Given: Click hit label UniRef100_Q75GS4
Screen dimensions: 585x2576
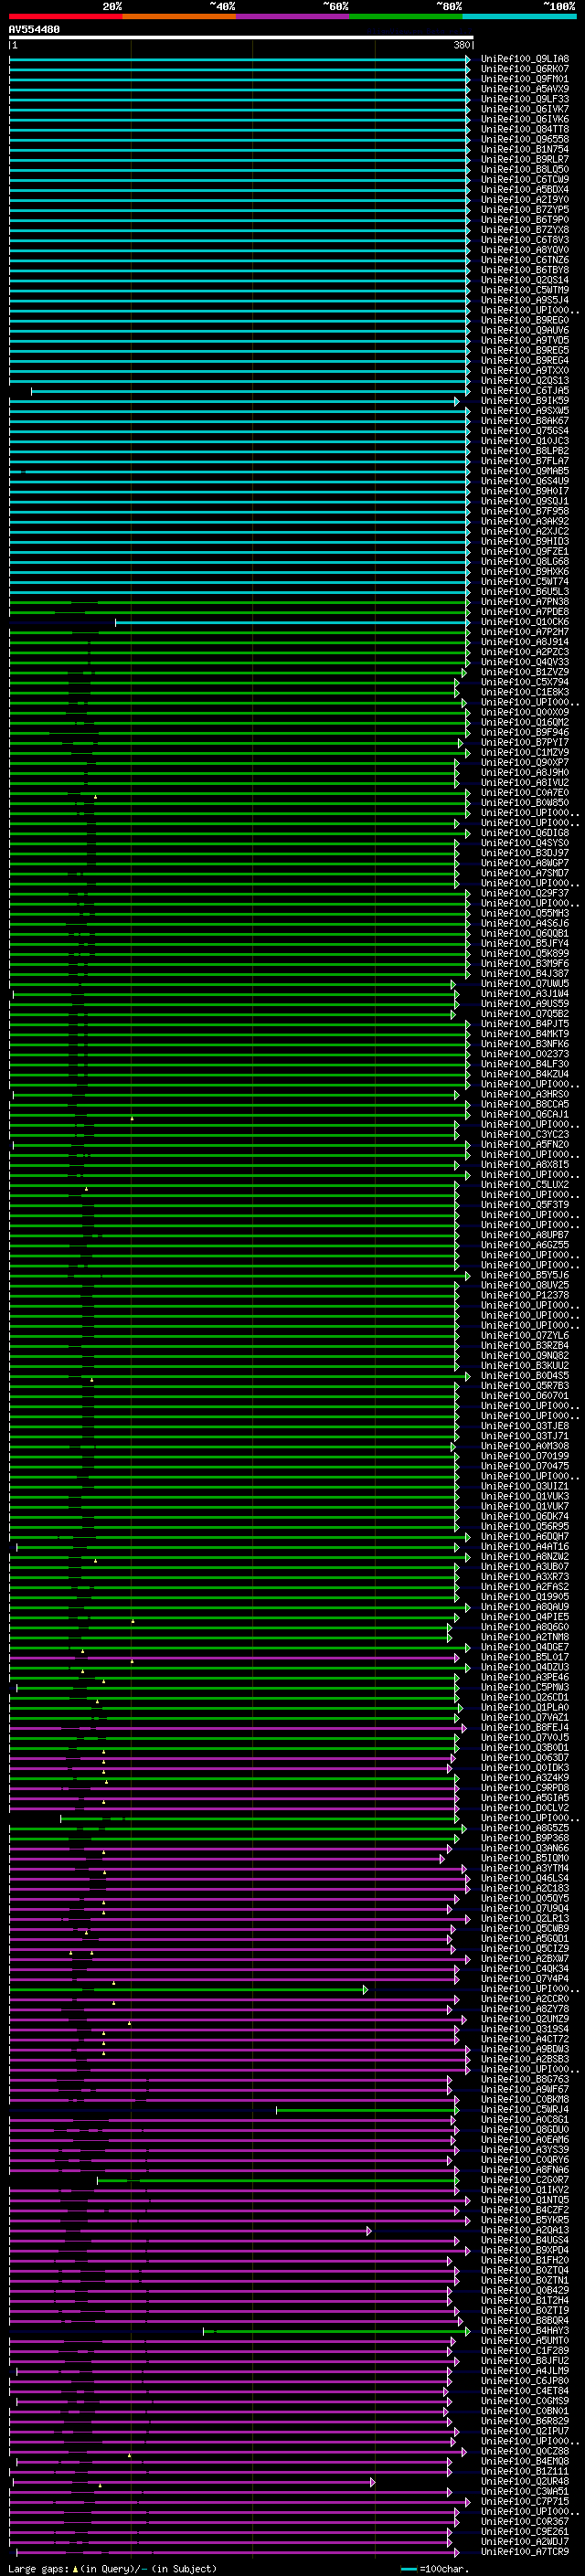Looking at the screenshot, I should click(525, 431).
